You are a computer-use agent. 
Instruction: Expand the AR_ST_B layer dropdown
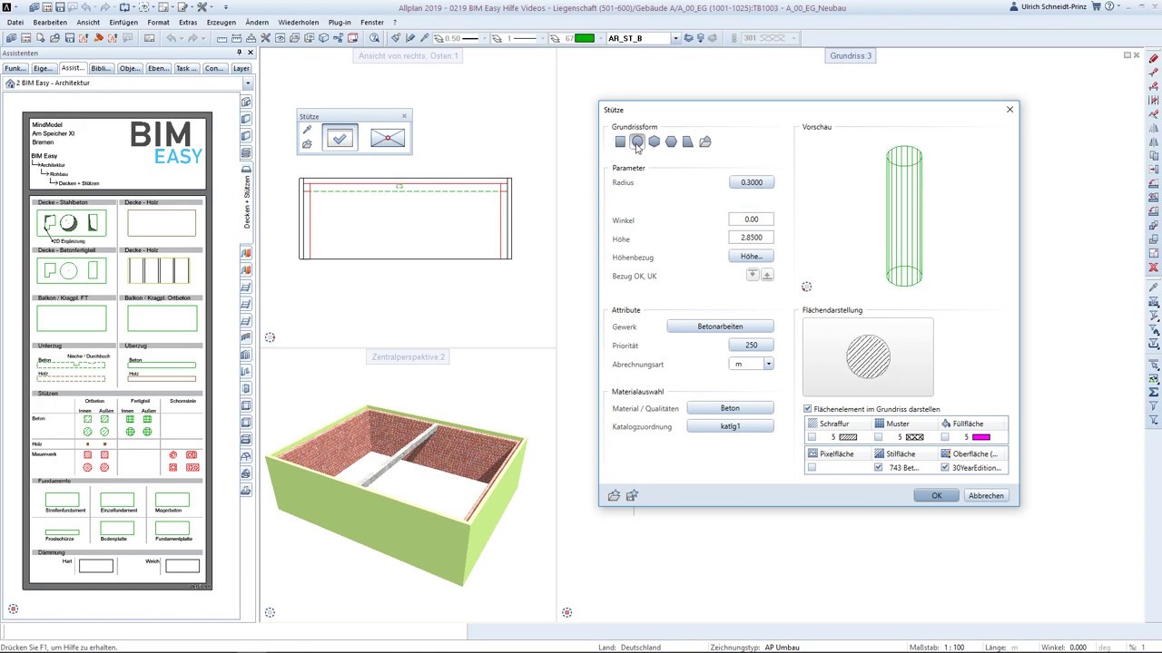(x=675, y=38)
